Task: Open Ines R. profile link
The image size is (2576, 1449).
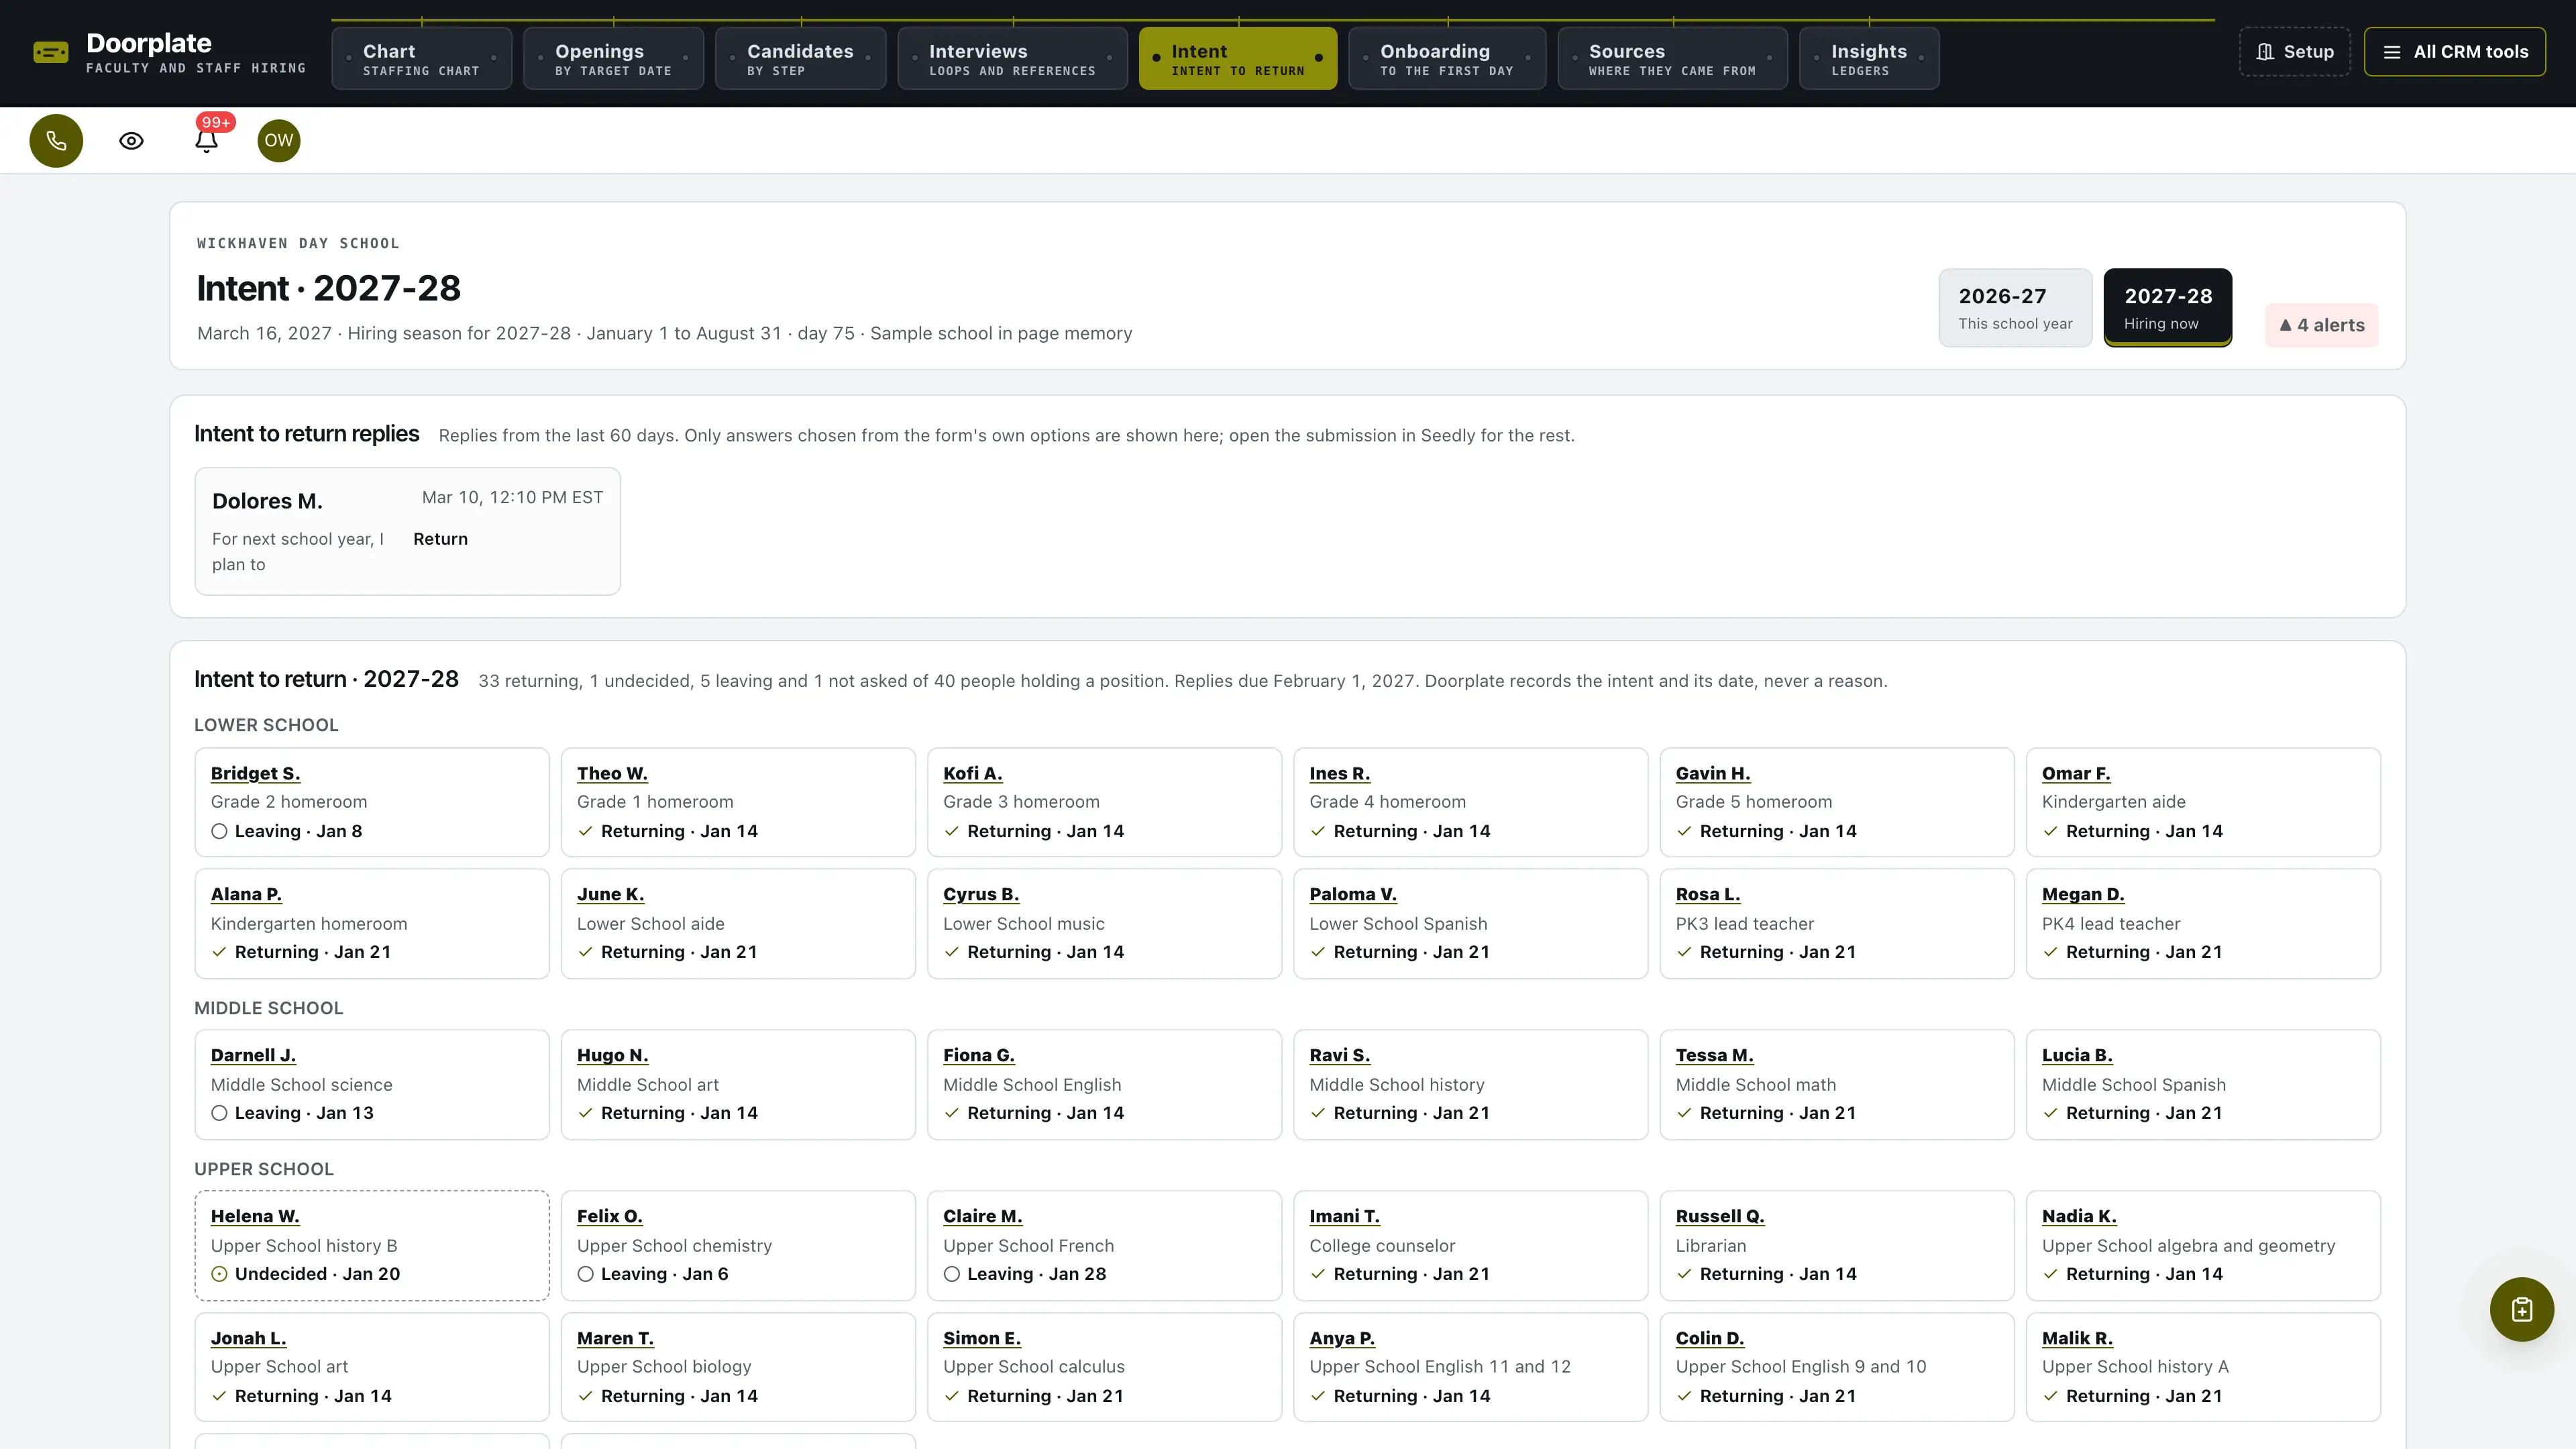Action: coord(1339,773)
